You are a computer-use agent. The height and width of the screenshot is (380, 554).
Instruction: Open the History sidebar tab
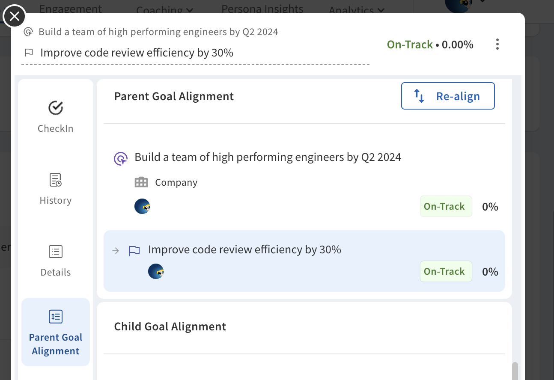tap(56, 188)
